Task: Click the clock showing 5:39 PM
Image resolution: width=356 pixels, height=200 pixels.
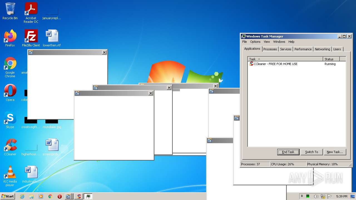Action: click(342, 196)
